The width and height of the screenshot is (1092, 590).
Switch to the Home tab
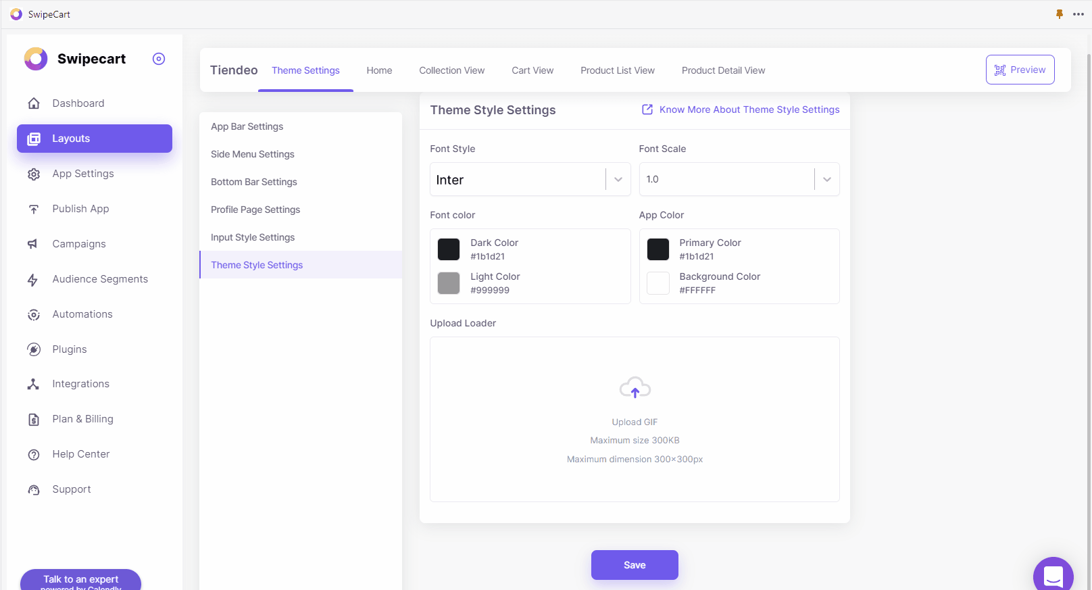point(379,70)
